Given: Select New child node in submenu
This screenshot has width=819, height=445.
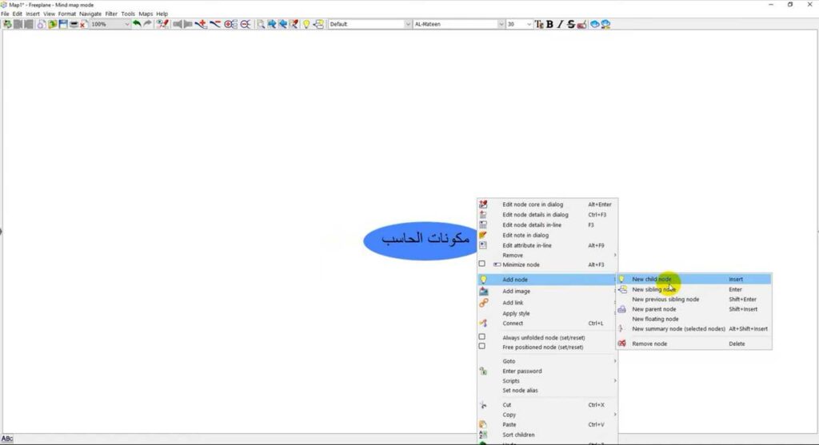Looking at the screenshot, I should coord(694,279).
